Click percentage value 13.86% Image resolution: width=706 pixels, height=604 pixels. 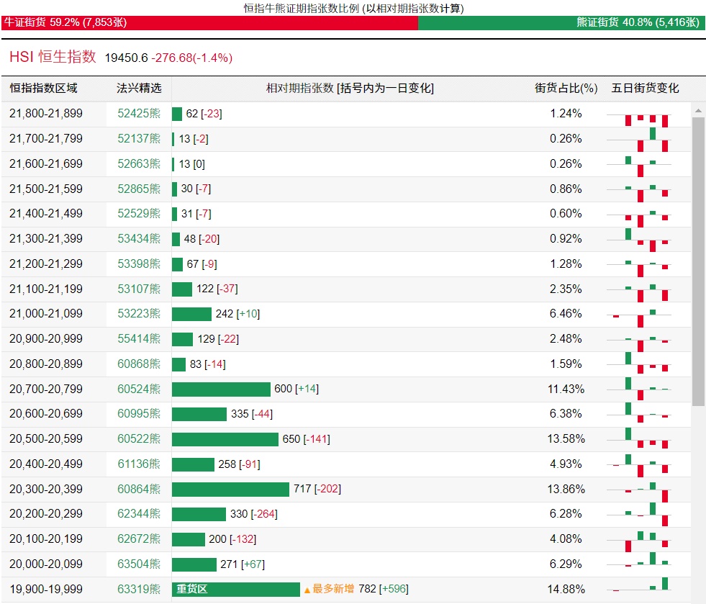point(566,489)
